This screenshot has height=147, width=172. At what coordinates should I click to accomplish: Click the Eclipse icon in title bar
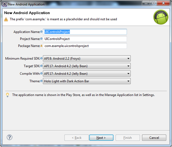(5, 4)
